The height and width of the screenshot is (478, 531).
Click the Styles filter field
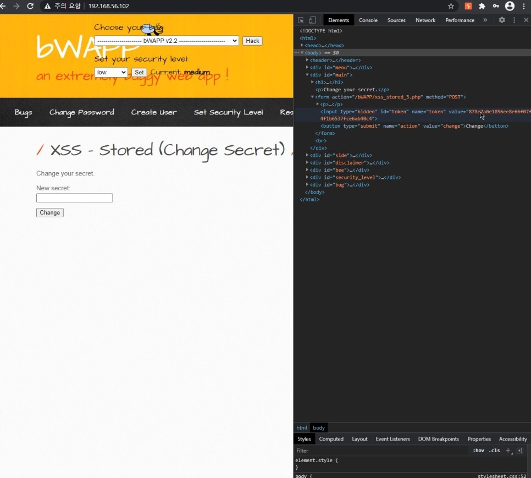click(381, 450)
